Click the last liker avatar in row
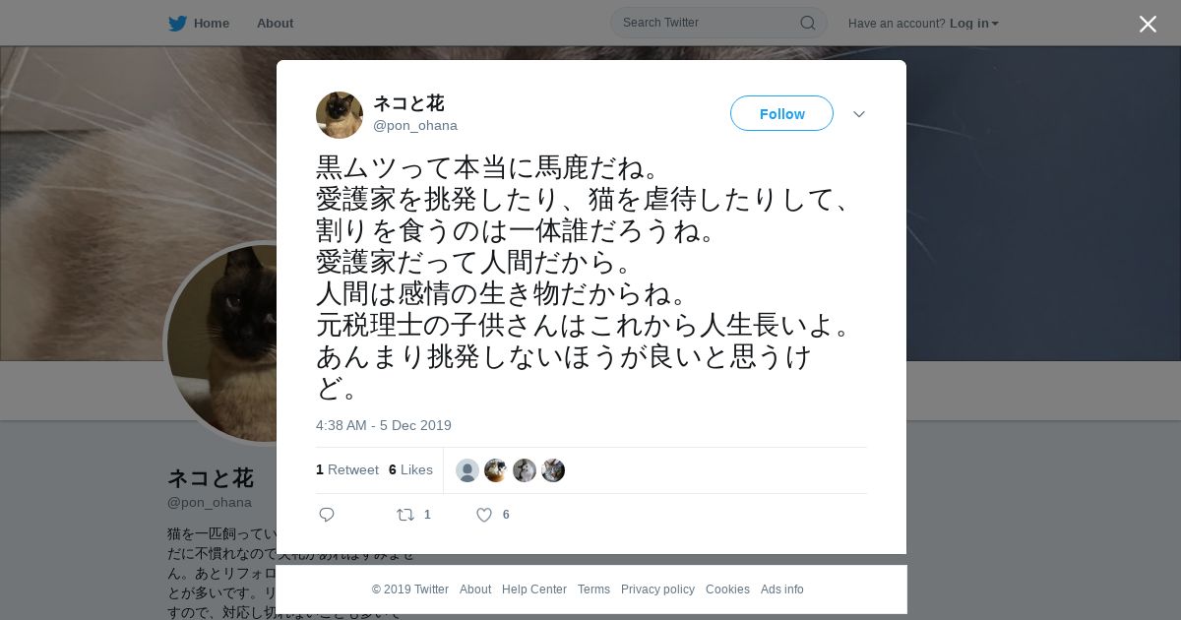Screen dimensions: 1181x620 (553, 470)
